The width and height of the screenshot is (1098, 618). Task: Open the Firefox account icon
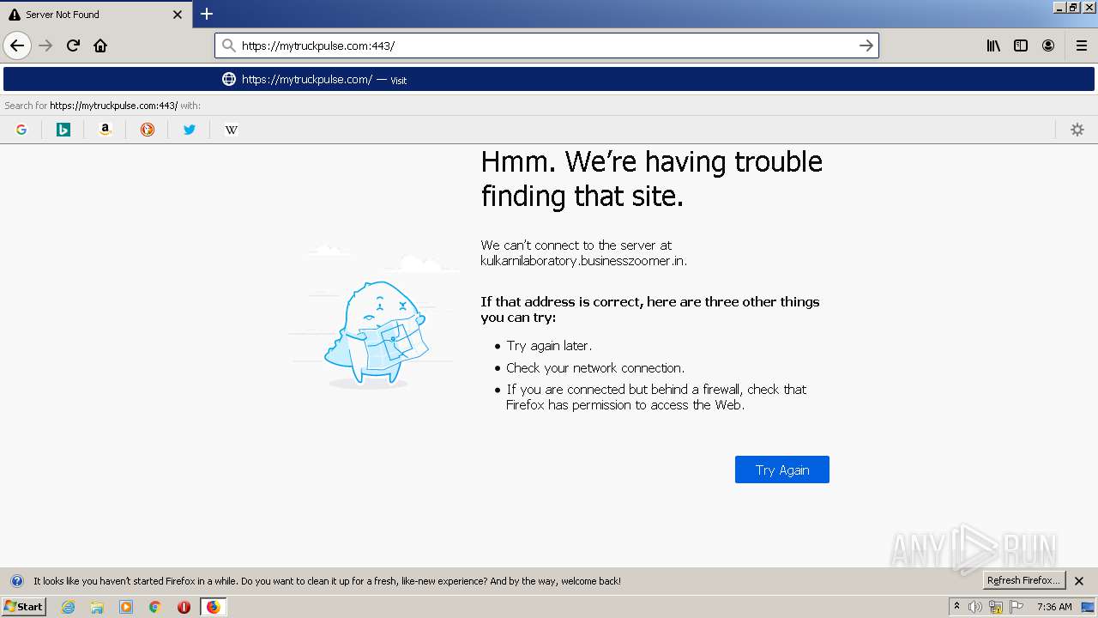(x=1048, y=45)
